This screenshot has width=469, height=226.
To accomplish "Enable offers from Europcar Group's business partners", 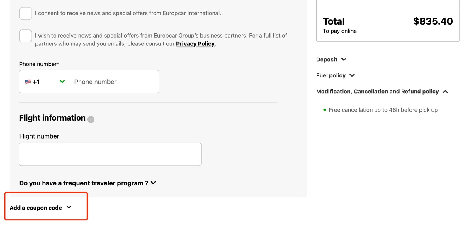I will coord(25,36).
